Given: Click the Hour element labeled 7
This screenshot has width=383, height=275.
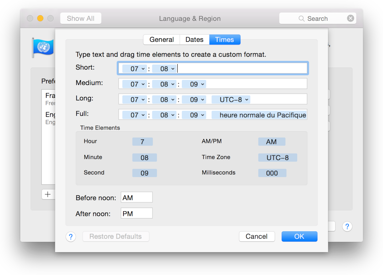Looking at the screenshot, I should tap(142, 141).
